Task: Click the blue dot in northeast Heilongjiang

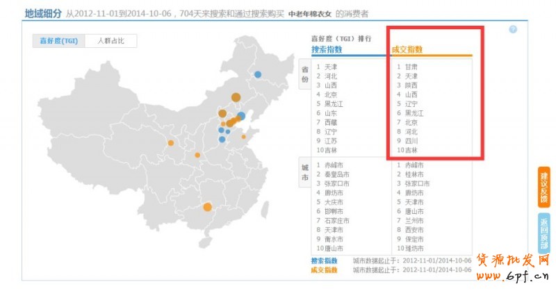Action: [x=258, y=74]
